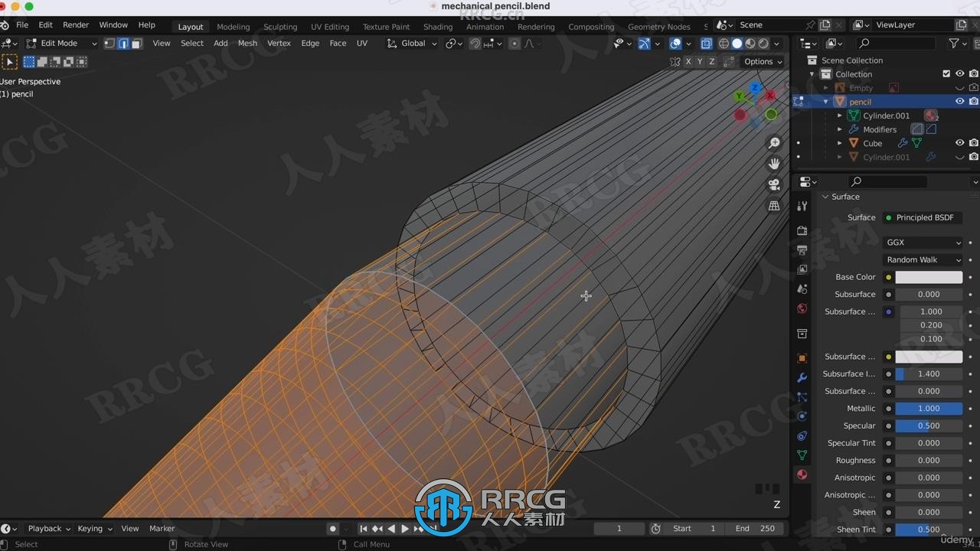This screenshot has height=551, width=980.
Task: Click the Marker menu in timeline
Action: [x=162, y=529]
